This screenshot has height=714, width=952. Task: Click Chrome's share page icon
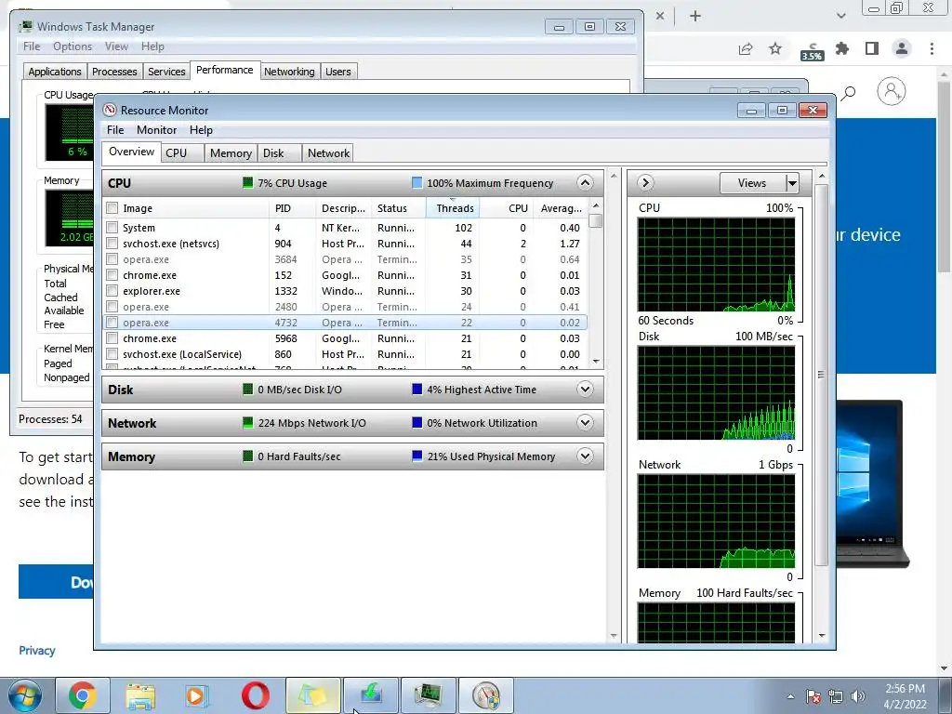(746, 49)
